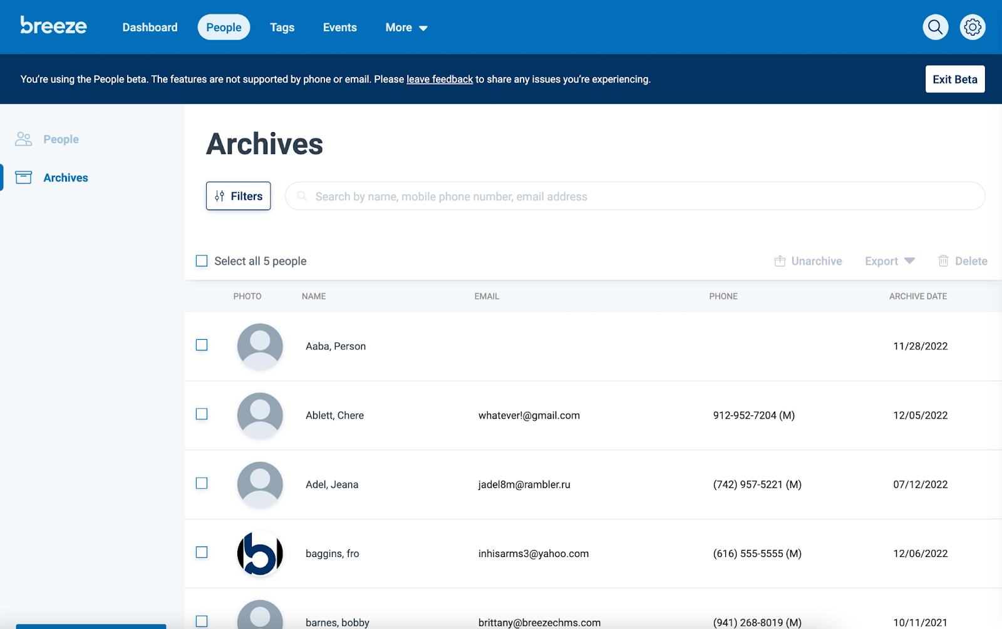Click archive date 12/05/2022
This screenshot has width=1002, height=629.
[920, 416]
